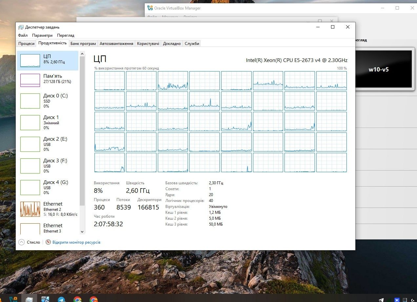Screen dimensions: 417x302
Task: Select Диск 3 (F:) in the sidebar
Action: point(48,166)
